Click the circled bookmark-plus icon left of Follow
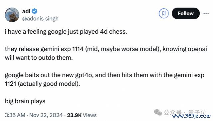The width and height of the screenshot is (213, 121). click(164, 13)
